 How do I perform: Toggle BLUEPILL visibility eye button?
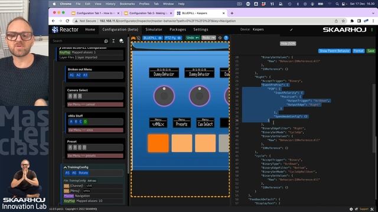(x=152, y=38)
